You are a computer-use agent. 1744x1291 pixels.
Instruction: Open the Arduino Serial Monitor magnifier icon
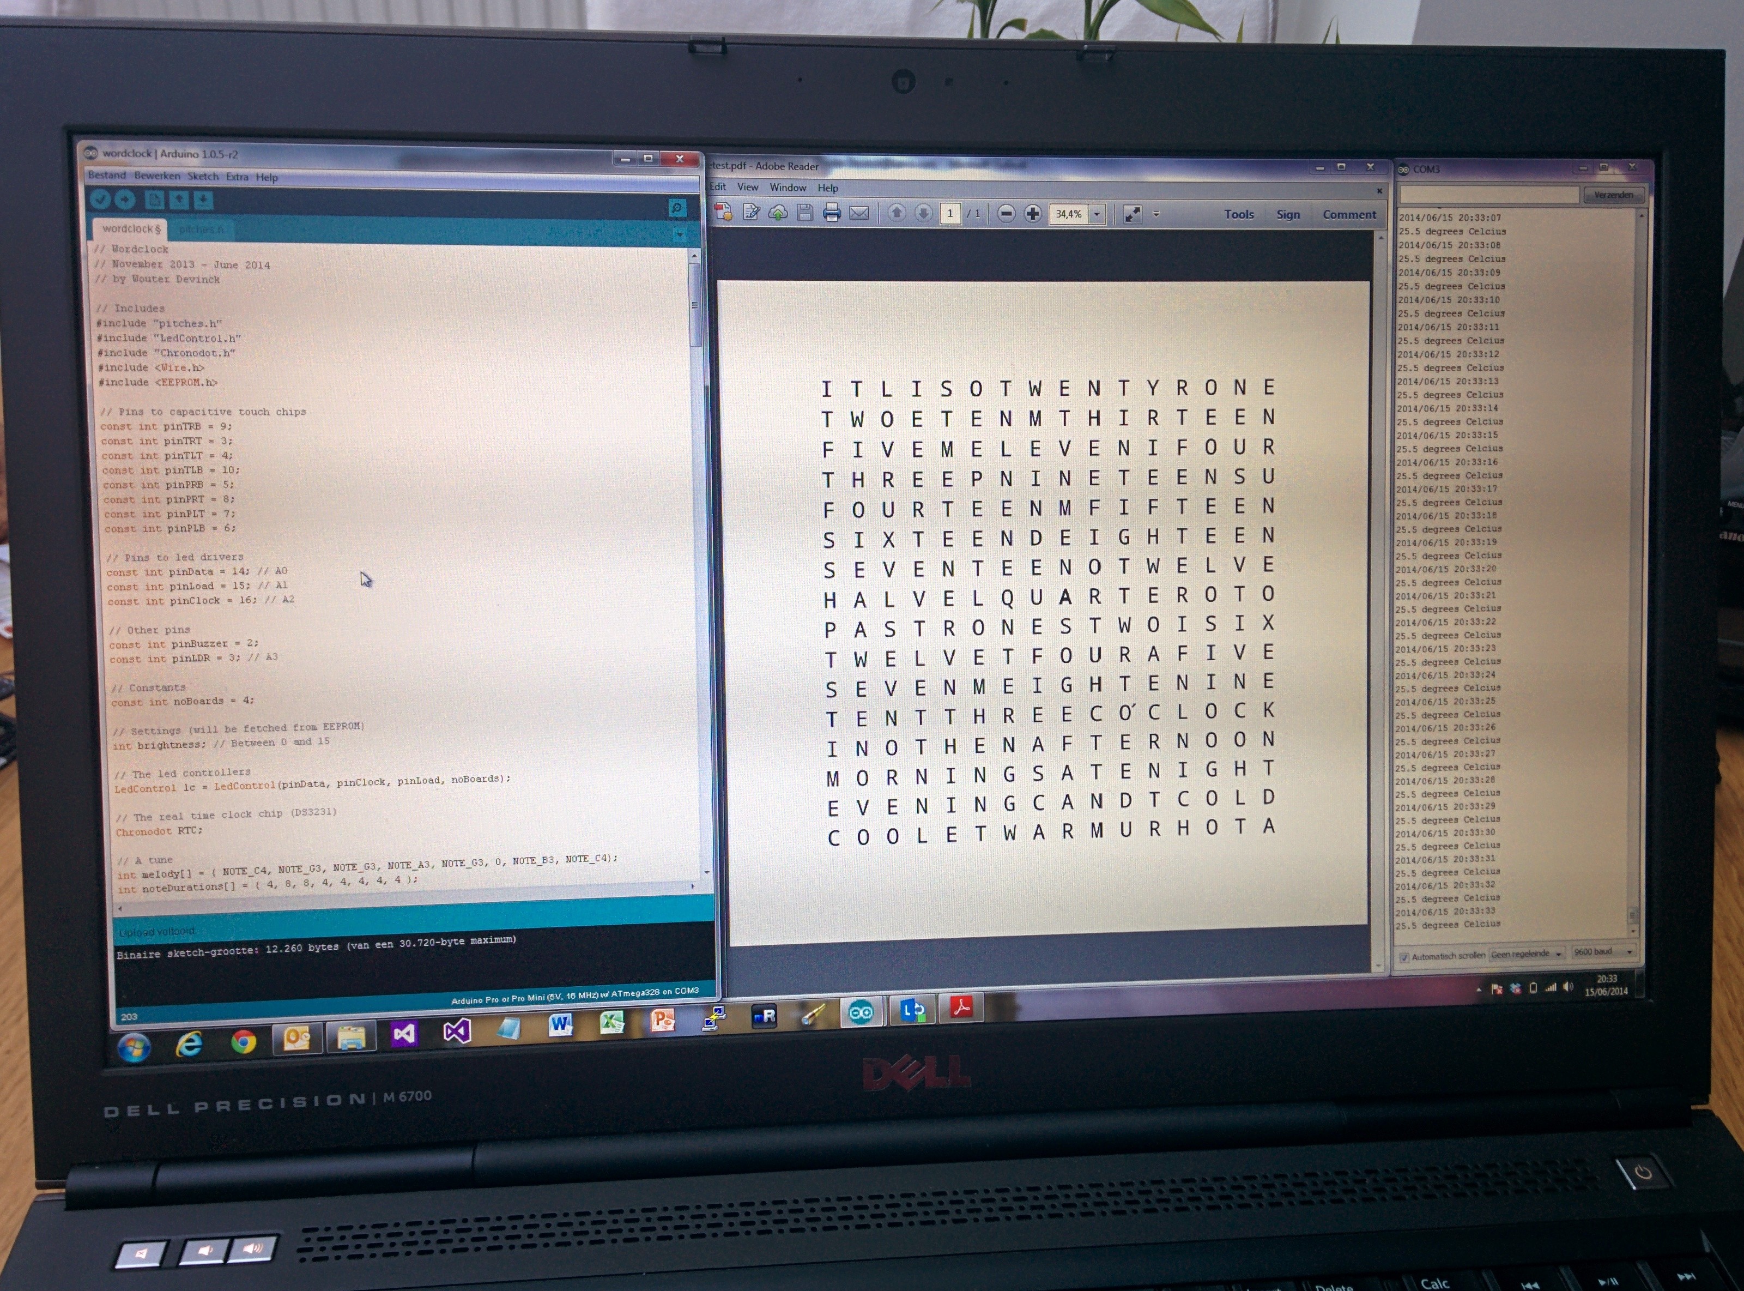coord(677,208)
